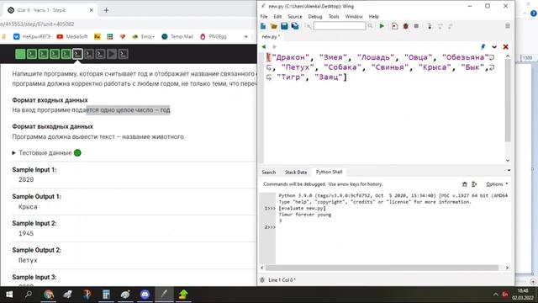Open the Help menu in Wing

point(373,17)
